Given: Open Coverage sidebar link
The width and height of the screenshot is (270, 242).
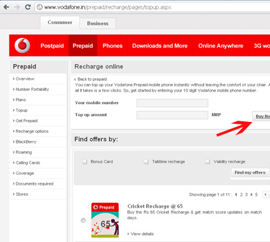Looking at the screenshot, I should tap(25, 173).
